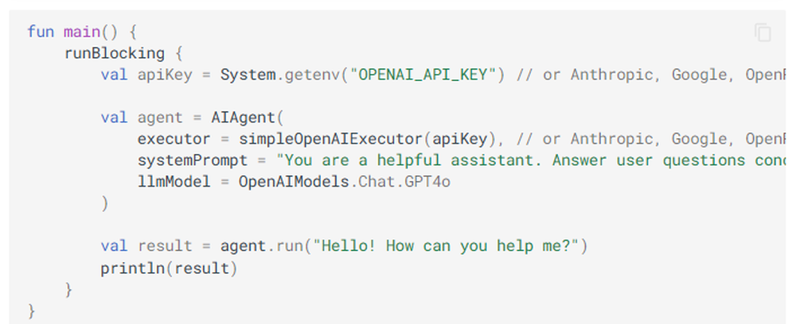Viewport: 796px width, 324px height.
Task: Click the 'agent' variable declaration name
Action: (161, 118)
